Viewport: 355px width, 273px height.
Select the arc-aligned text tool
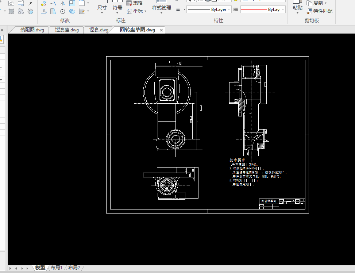[30, 11]
